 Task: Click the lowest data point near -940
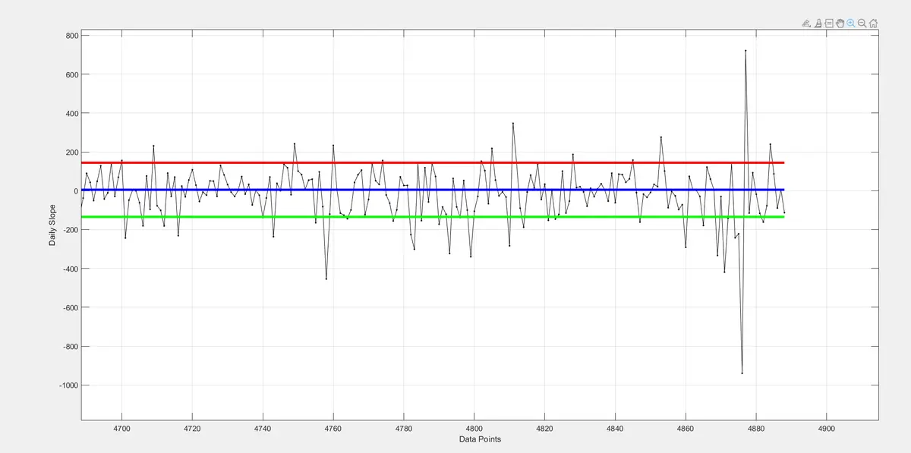(742, 373)
